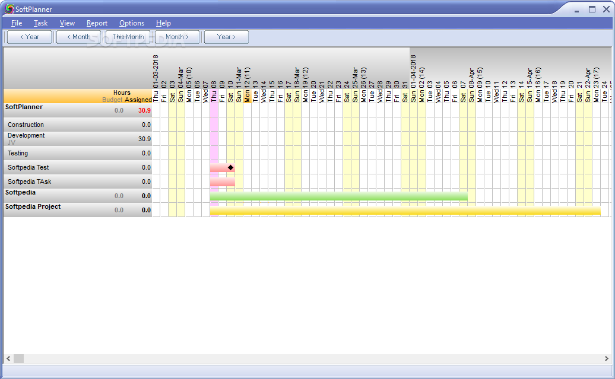Jump to This Month
This screenshot has width=615, height=379.
(x=128, y=37)
